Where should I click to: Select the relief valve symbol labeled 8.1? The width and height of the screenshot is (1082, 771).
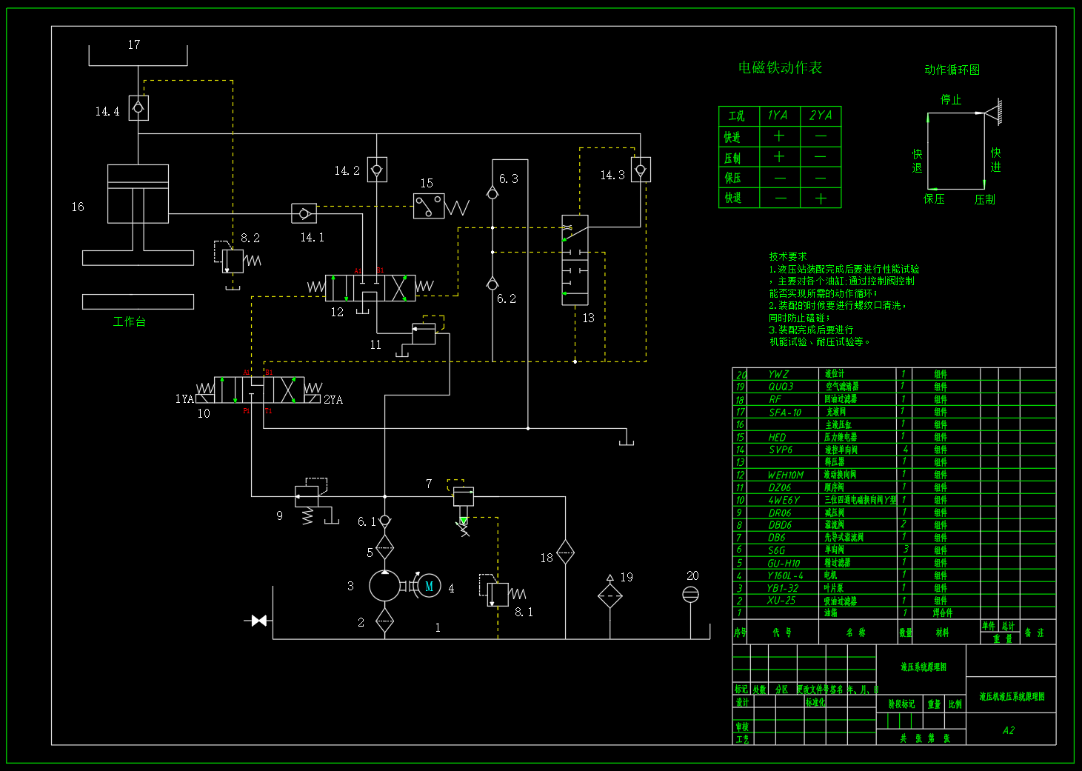[498, 596]
